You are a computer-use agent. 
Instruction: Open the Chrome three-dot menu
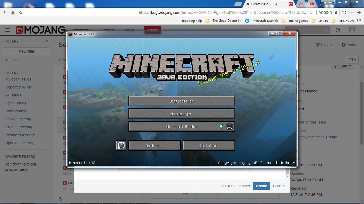pyautogui.click(x=5, y=12)
